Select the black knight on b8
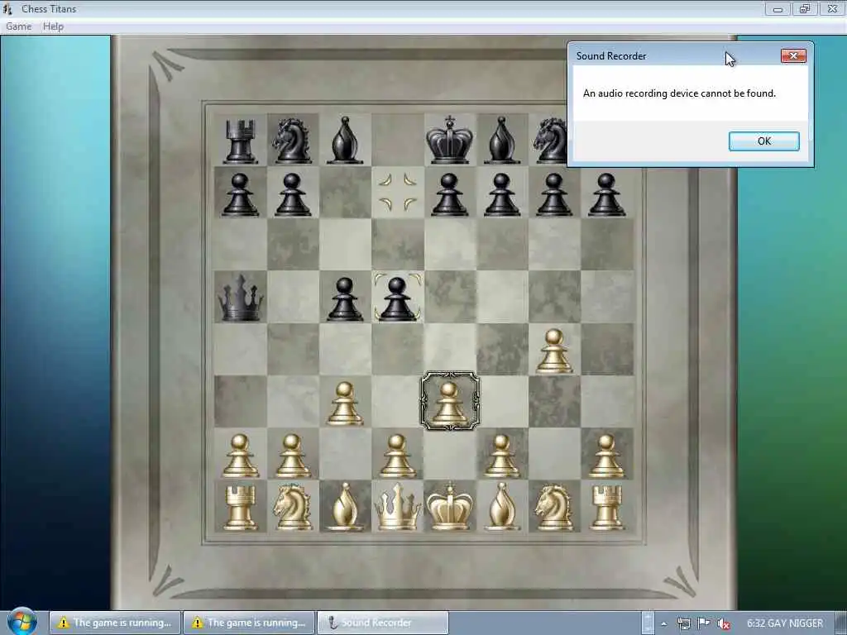 click(x=292, y=141)
